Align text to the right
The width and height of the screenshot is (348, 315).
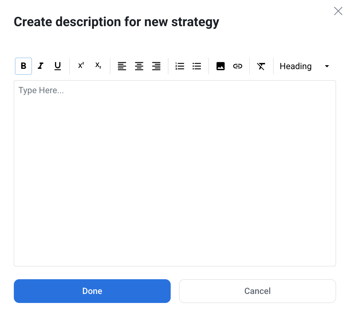[x=156, y=66]
